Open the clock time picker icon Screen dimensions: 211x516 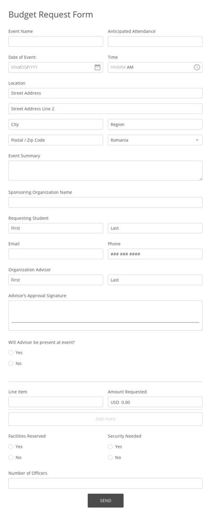(197, 68)
